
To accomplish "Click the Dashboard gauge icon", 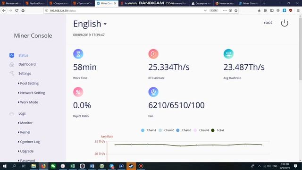I will [12, 65].
